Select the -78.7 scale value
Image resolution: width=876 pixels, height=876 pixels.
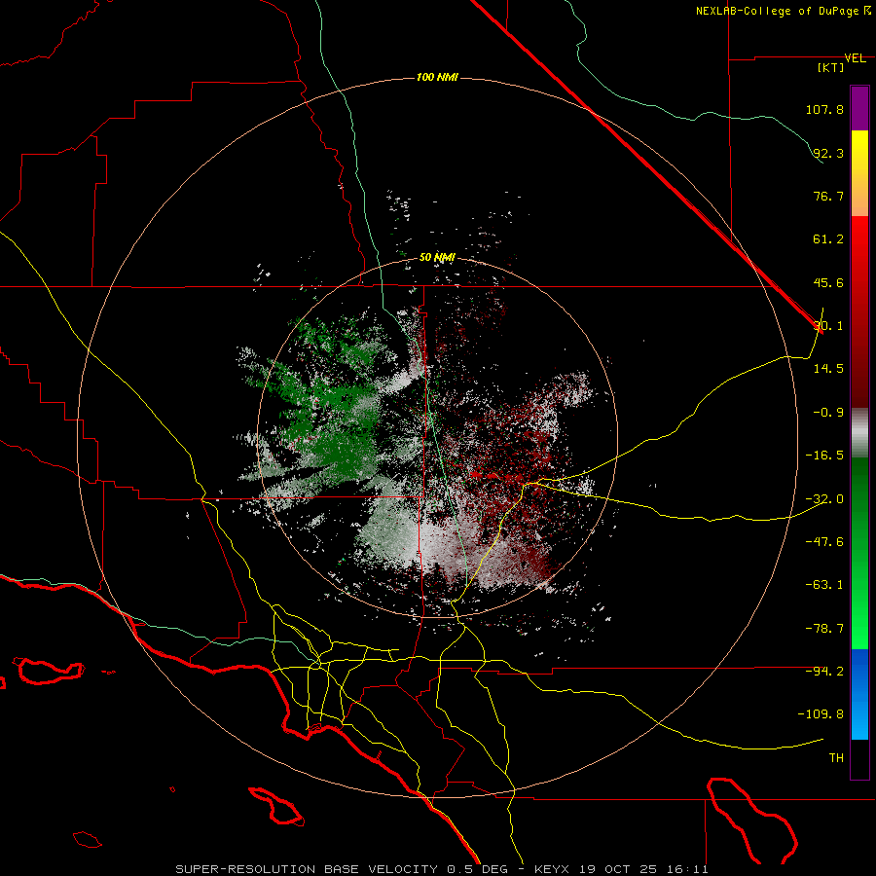click(x=824, y=629)
